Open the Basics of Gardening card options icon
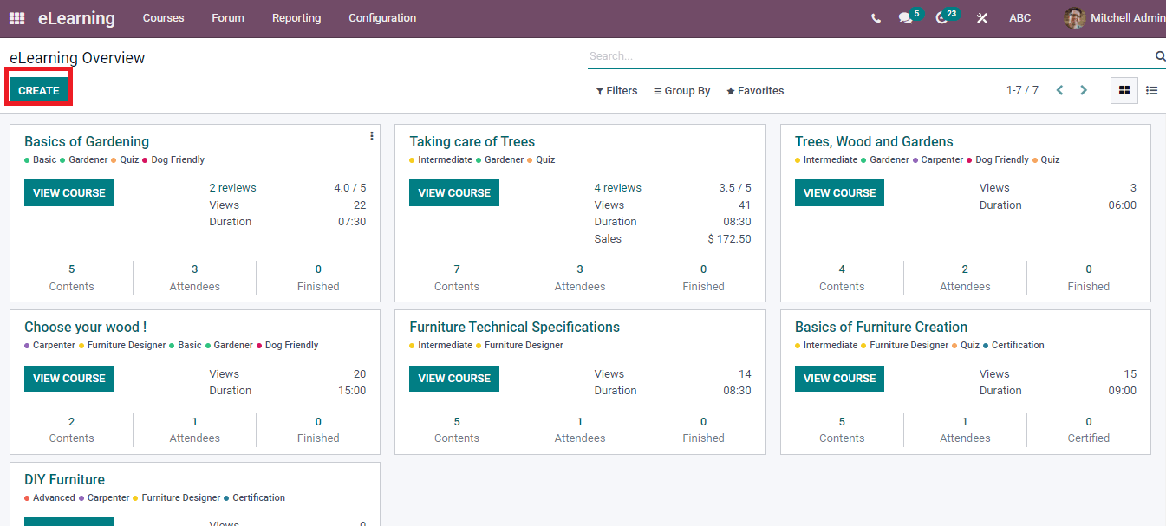The height and width of the screenshot is (526, 1166). 371,136
